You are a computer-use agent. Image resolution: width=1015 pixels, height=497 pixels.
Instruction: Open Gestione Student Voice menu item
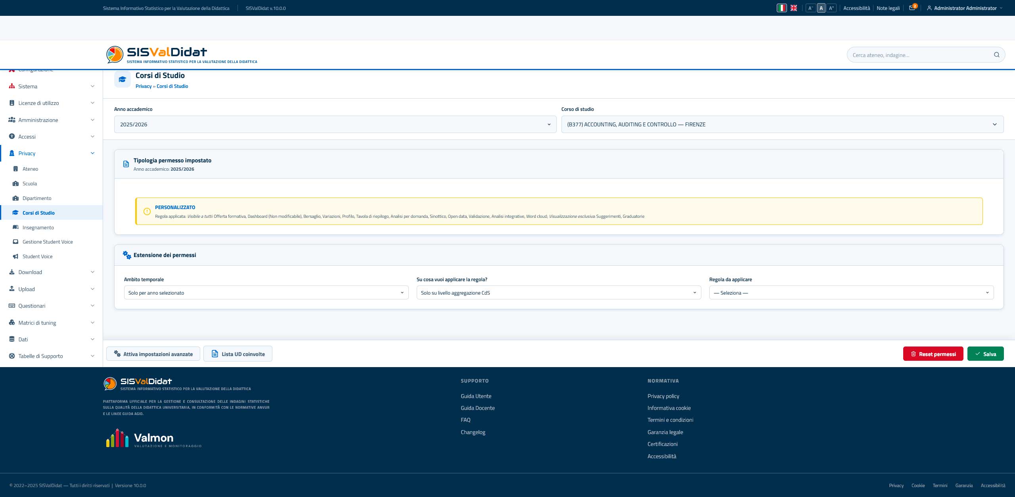click(48, 242)
